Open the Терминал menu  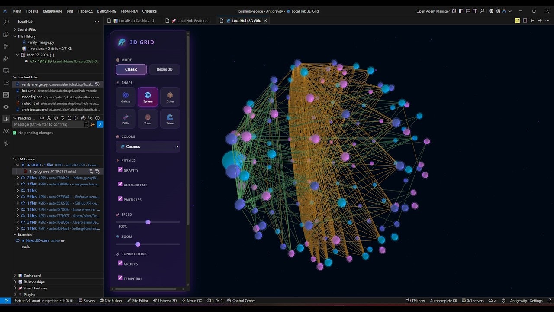point(129,11)
